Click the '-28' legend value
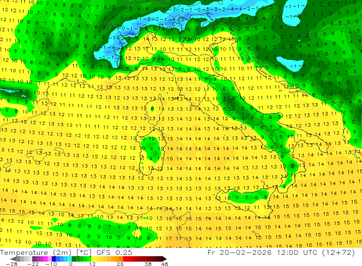The image size is (362, 266). [11, 264]
